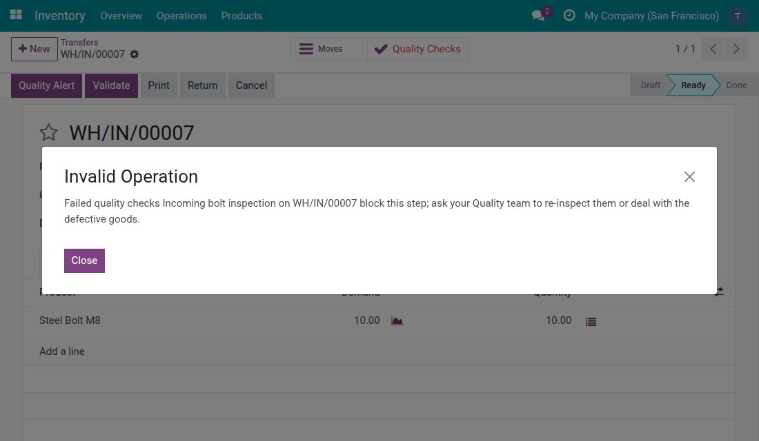
Task: Click Add a line link
Action: pyautogui.click(x=62, y=351)
